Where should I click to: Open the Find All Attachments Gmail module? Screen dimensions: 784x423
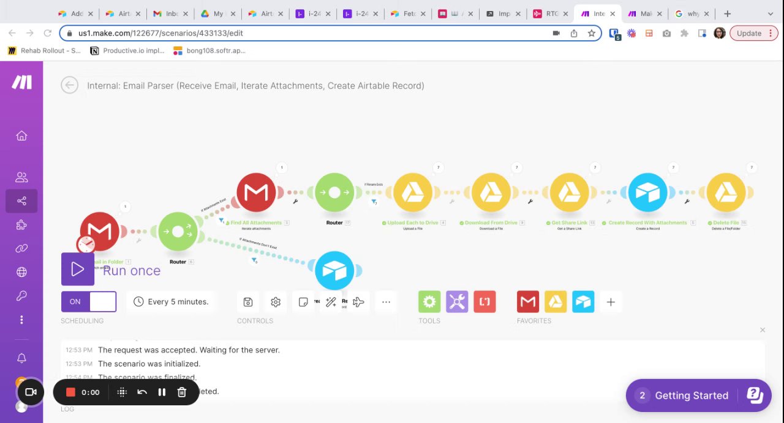(256, 193)
